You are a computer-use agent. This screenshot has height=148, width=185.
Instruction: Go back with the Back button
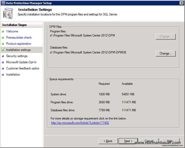[108, 141]
